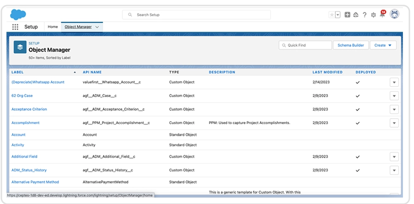
Task: Click the Quick Find search field
Action: (x=305, y=45)
